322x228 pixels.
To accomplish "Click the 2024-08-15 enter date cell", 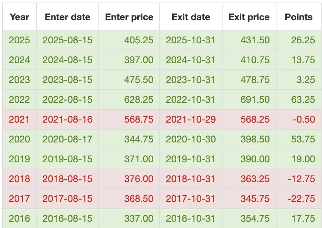I will pos(68,60).
